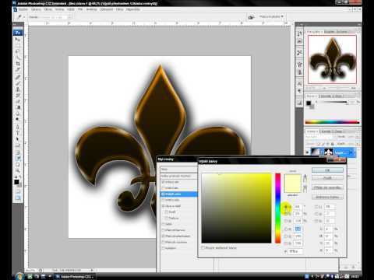The width and height of the screenshot is (374, 280).
Task: Select the Pen tool
Action: (x=18, y=127)
